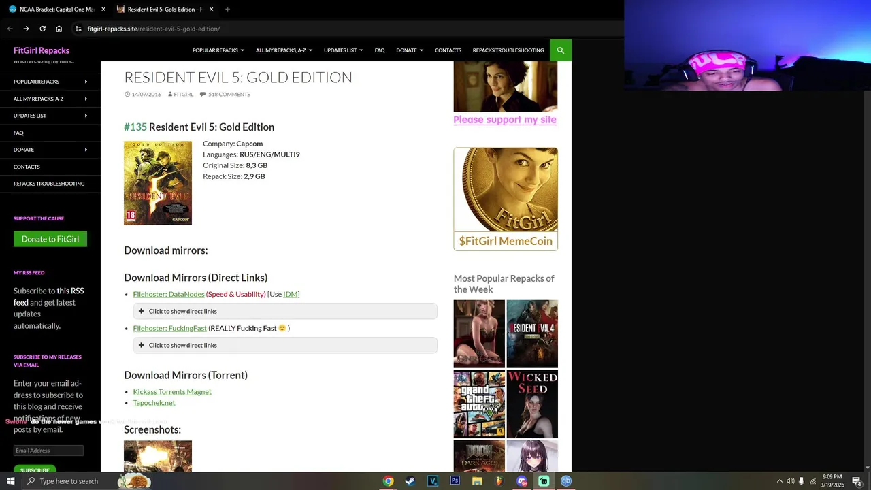Open Discord from the taskbar
This screenshot has height=490, width=871.
(x=522, y=481)
